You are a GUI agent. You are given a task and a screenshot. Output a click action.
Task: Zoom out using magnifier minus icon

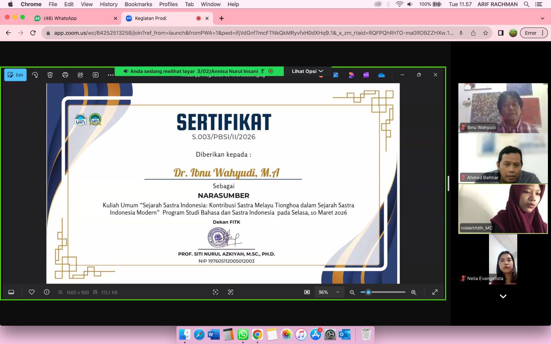(352, 292)
